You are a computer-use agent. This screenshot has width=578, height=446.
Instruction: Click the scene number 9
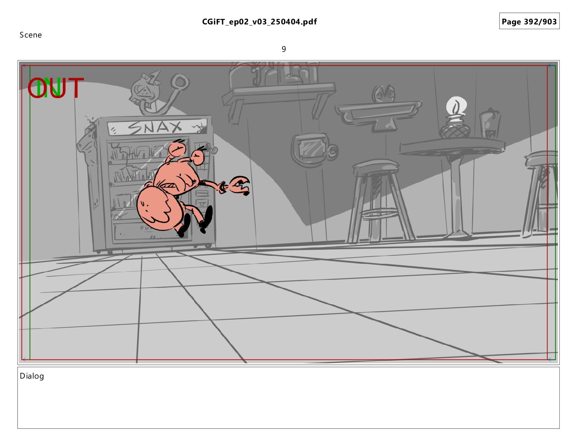tap(284, 49)
